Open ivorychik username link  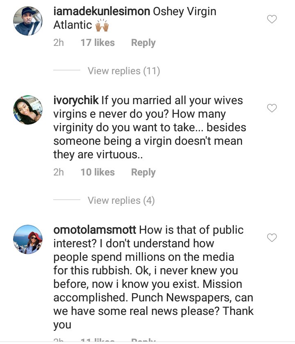(75, 100)
